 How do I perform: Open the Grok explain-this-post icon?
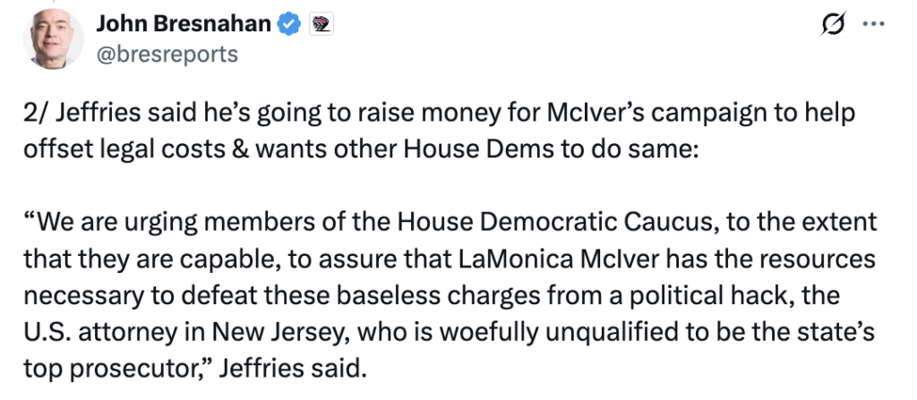click(835, 26)
